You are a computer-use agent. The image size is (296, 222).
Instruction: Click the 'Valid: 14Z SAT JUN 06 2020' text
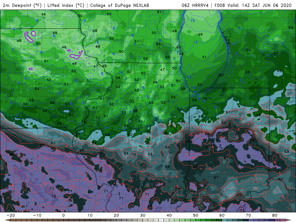click(260, 5)
